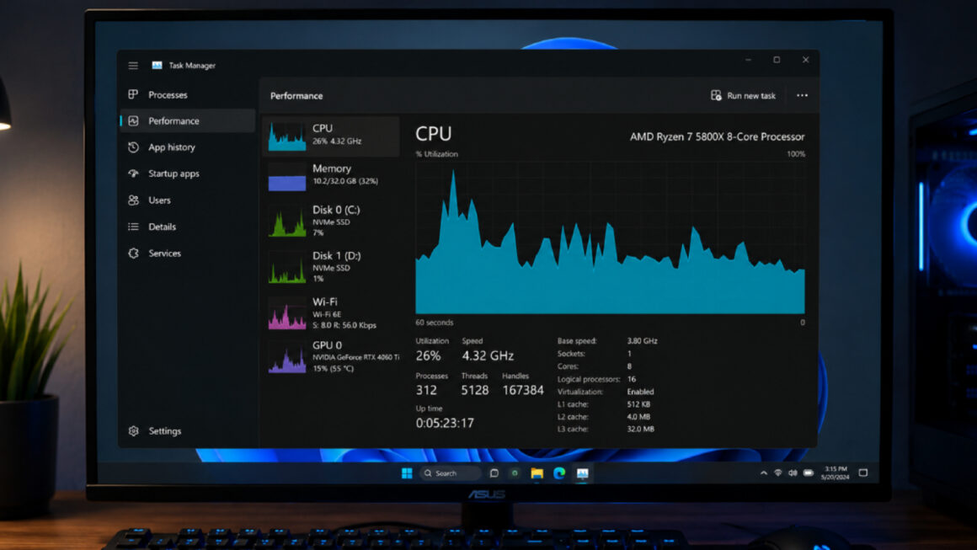Click the Memory label in resource list

[332, 168]
